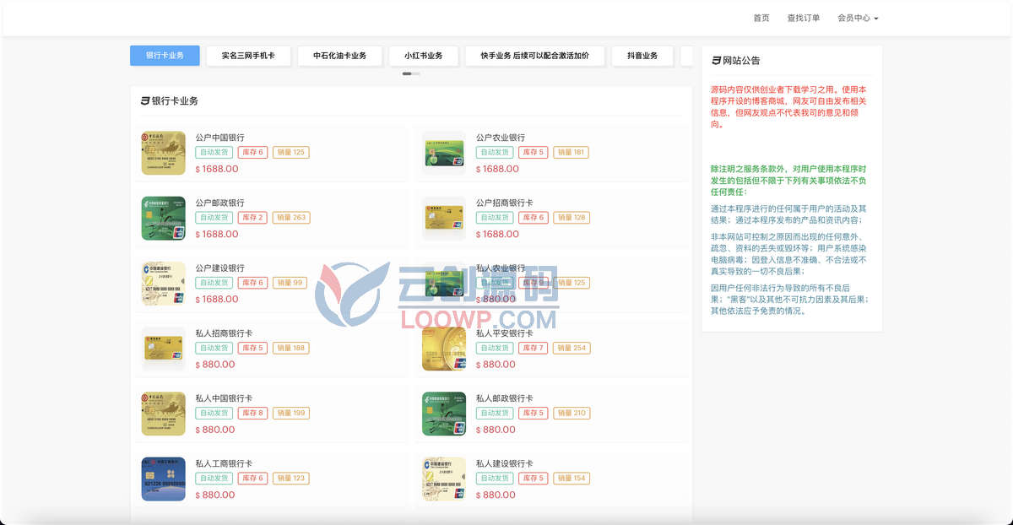Click the $880.00 price of 私人招商银行卡

(x=215, y=365)
